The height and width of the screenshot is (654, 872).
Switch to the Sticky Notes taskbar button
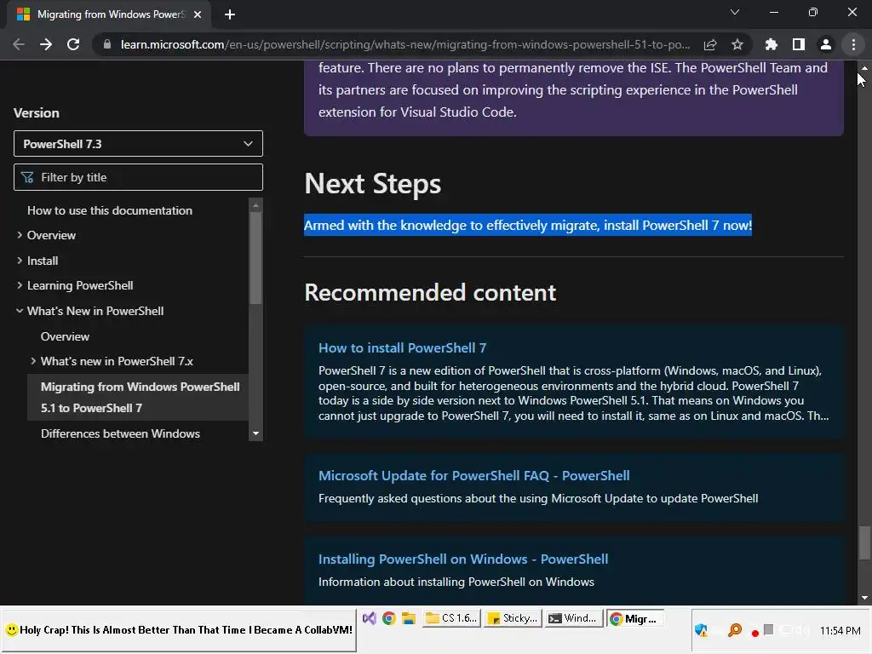pos(513,618)
